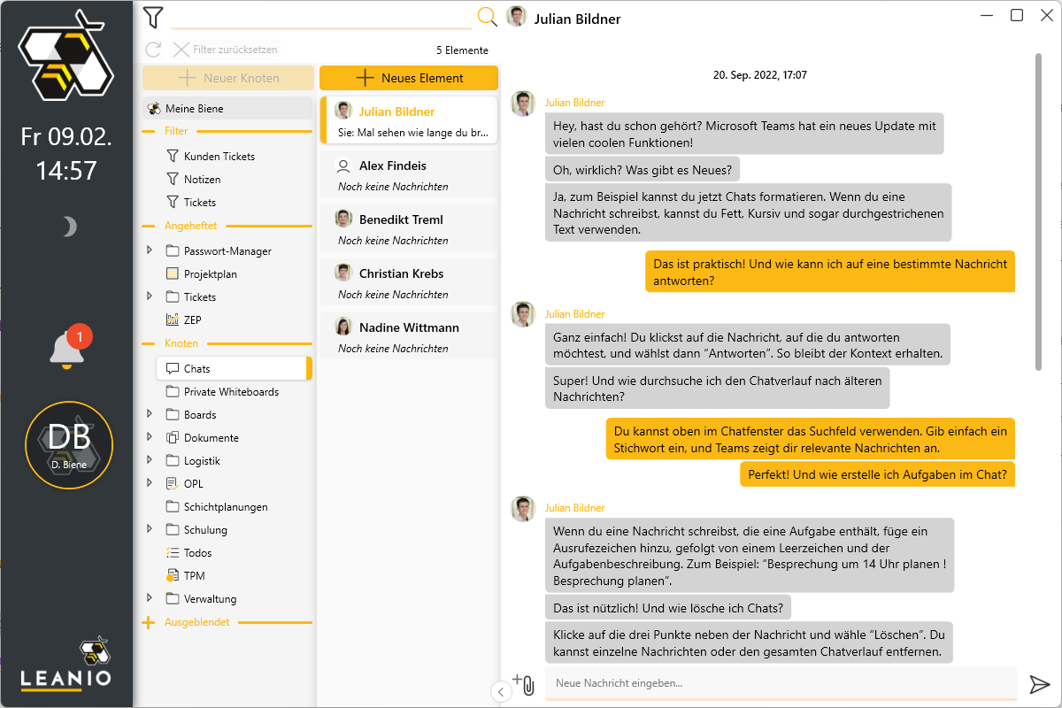Open chat with Alex Findeis
Screen dimensions: 1062x708
pyautogui.click(x=409, y=175)
